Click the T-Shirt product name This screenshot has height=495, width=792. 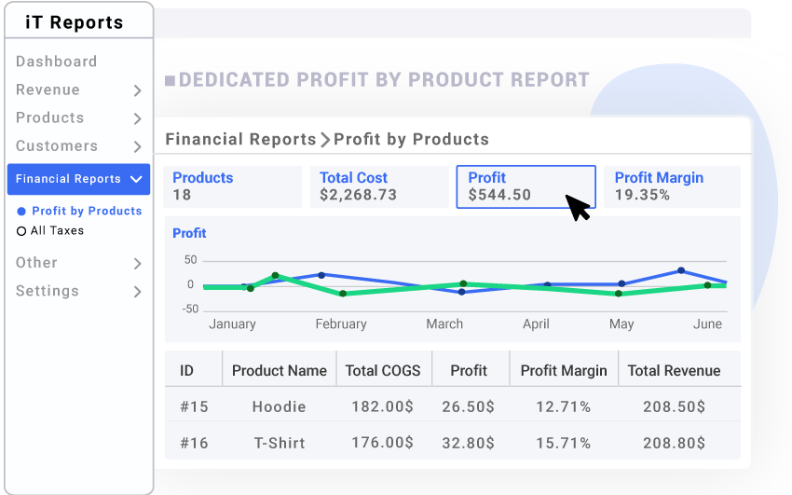pos(280,443)
